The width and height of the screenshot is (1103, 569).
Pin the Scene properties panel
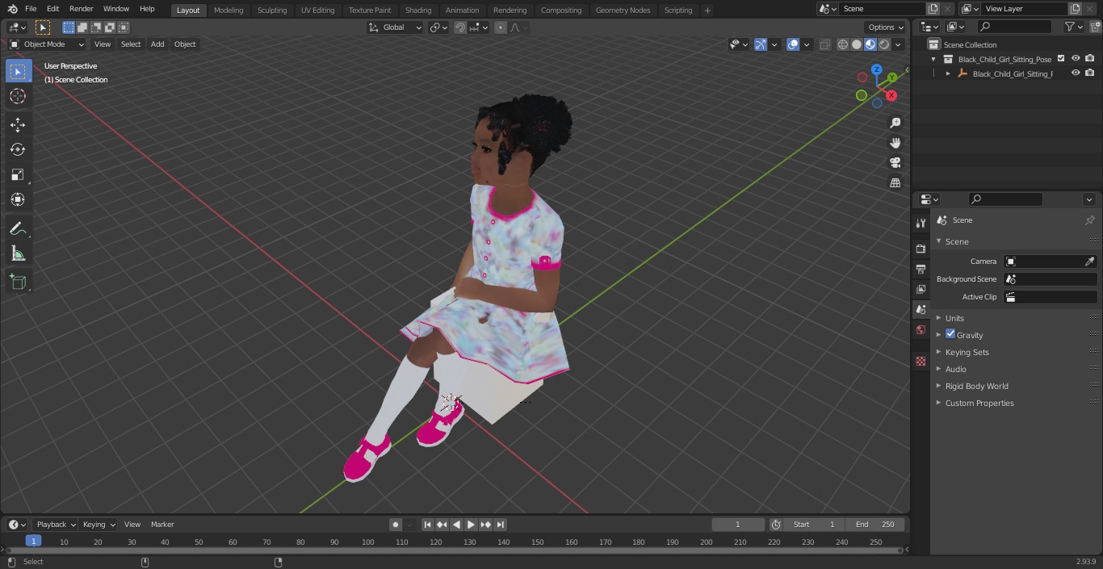click(x=1089, y=220)
